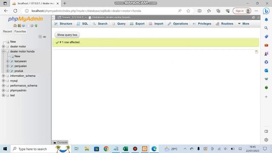Open the karyawan table

pos(20,61)
